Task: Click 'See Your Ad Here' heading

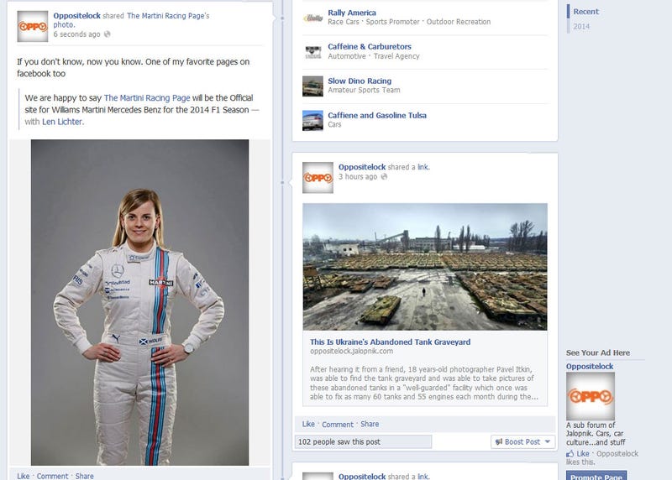Action: pyautogui.click(x=598, y=352)
